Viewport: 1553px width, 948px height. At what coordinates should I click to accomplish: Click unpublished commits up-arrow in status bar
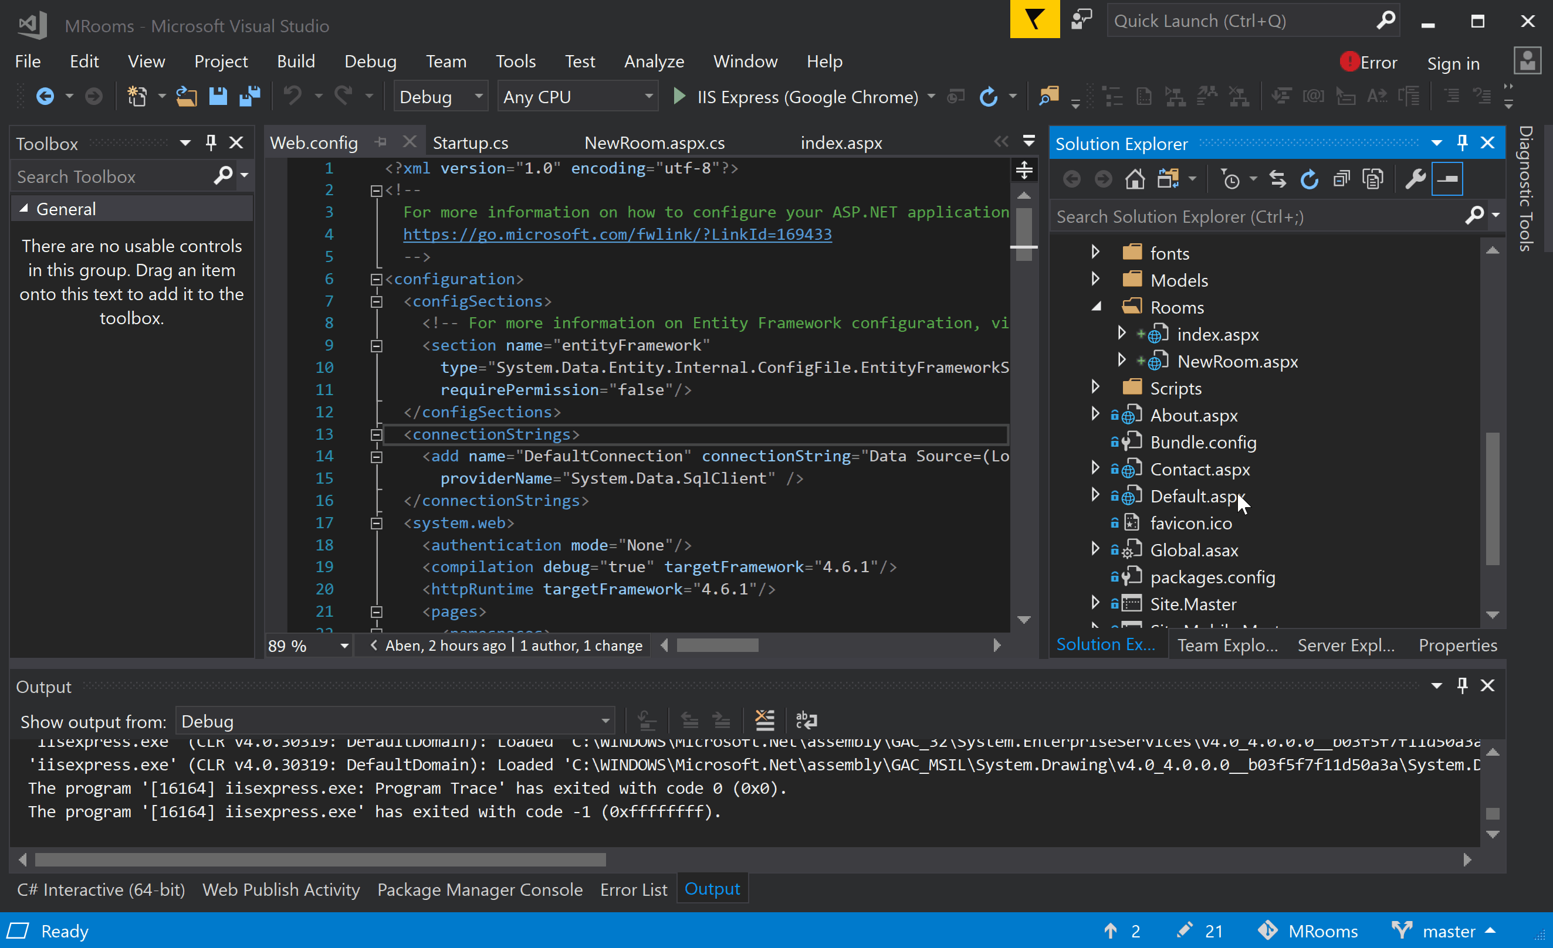[1111, 931]
